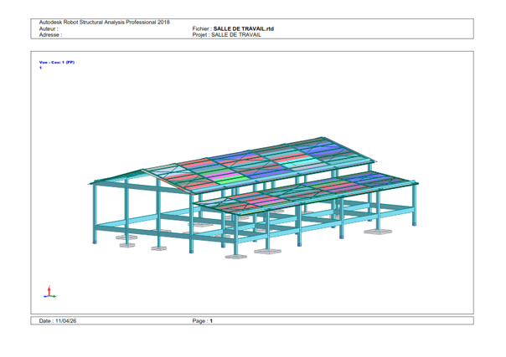Select the 'Auteur :' label
506x357 pixels.
point(49,28)
